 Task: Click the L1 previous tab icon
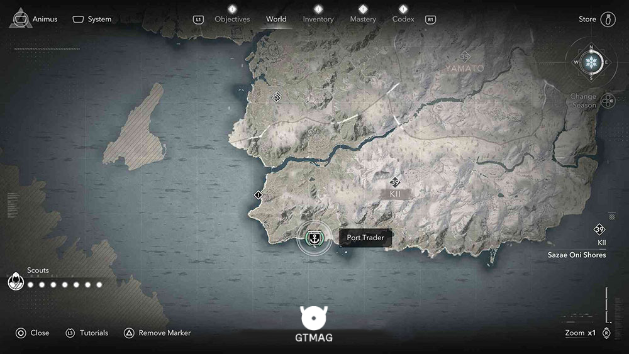[198, 19]
